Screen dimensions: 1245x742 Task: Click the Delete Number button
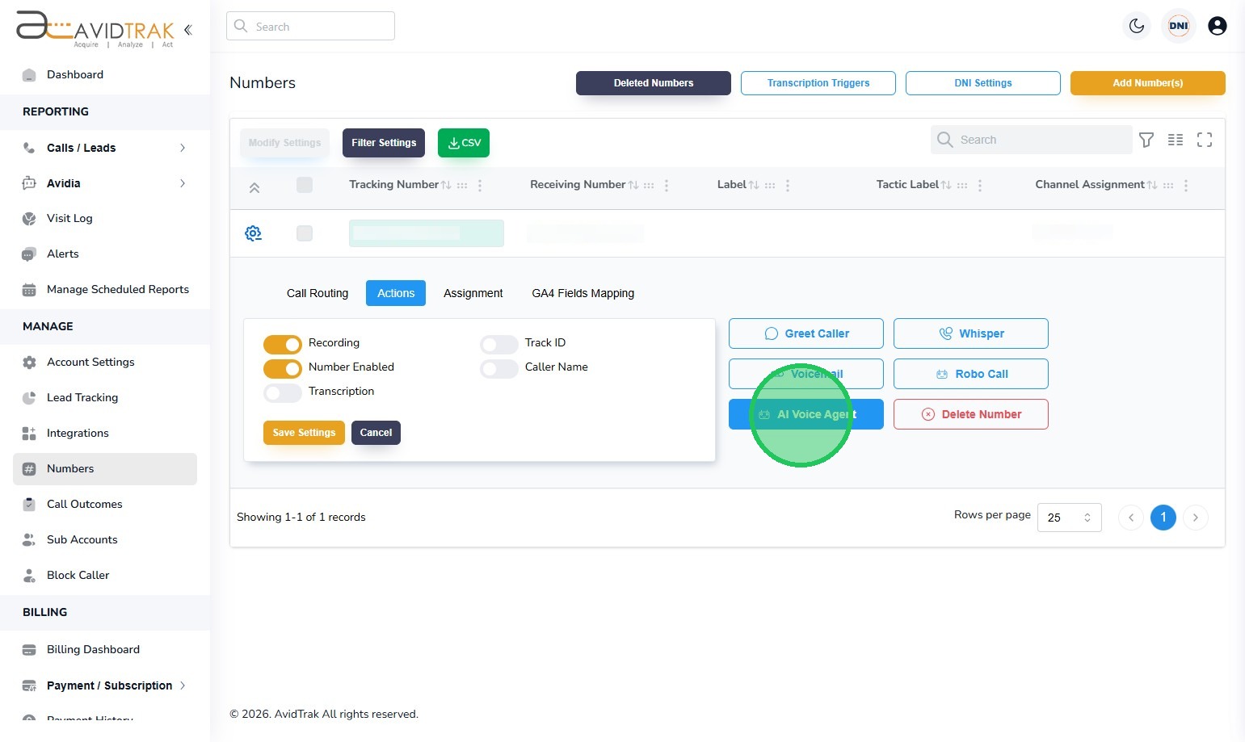[971, 414]
